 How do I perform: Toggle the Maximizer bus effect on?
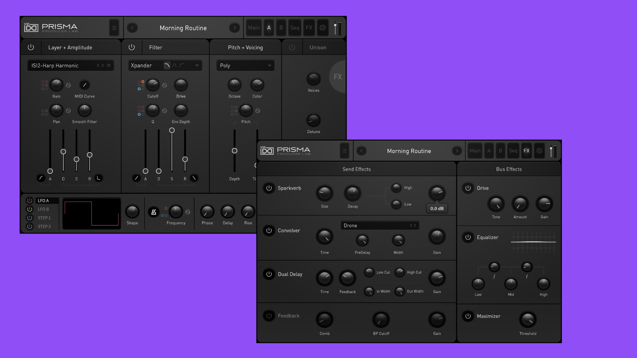coord(468,316)
